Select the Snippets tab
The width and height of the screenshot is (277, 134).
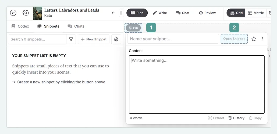pyautogui.click(x=48, y=26)
